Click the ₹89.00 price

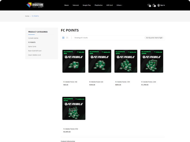tap(66, 85)
